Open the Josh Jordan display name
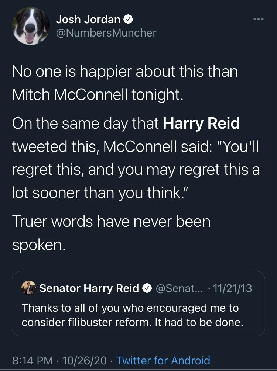The width and height of the screenshot is (277, 371). click(x=88, y=20)
